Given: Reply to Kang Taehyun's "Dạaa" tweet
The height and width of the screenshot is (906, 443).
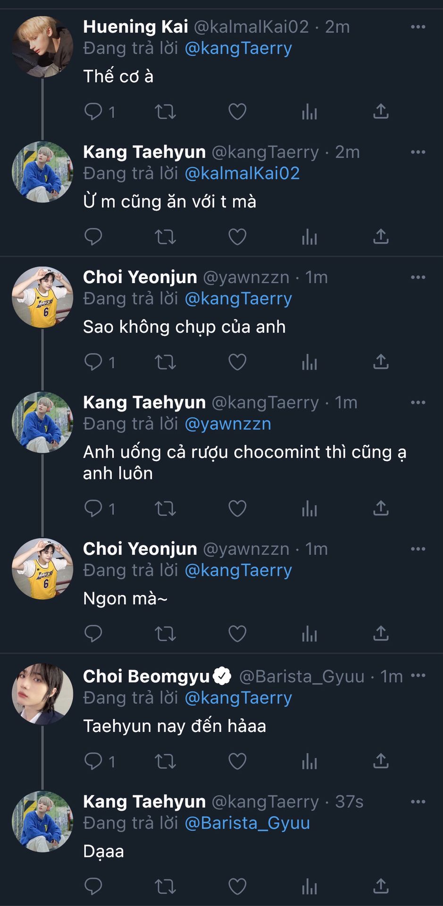Looking at the screenshot, I should click(93, 886).
